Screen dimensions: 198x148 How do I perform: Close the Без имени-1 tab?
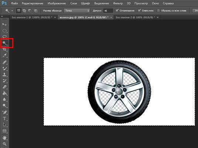click(55, 17)
